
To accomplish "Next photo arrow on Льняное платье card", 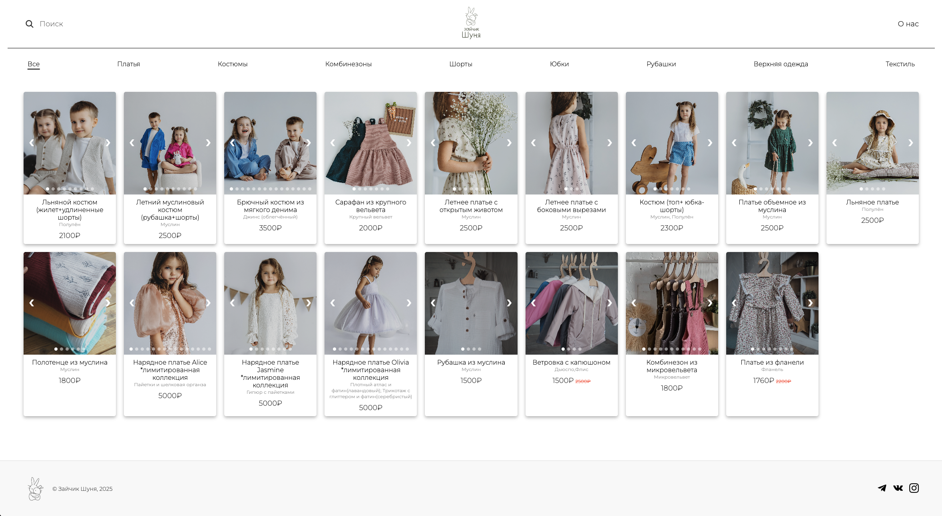I will [910, 143].
